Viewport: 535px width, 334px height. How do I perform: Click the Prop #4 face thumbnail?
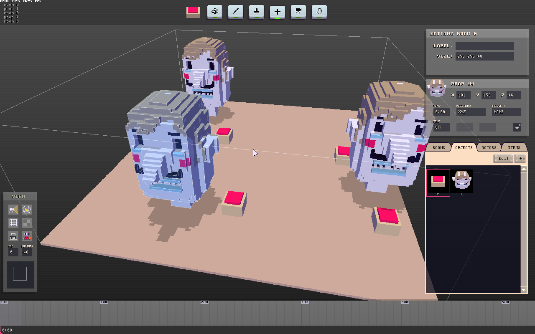[x=437, y=88]
